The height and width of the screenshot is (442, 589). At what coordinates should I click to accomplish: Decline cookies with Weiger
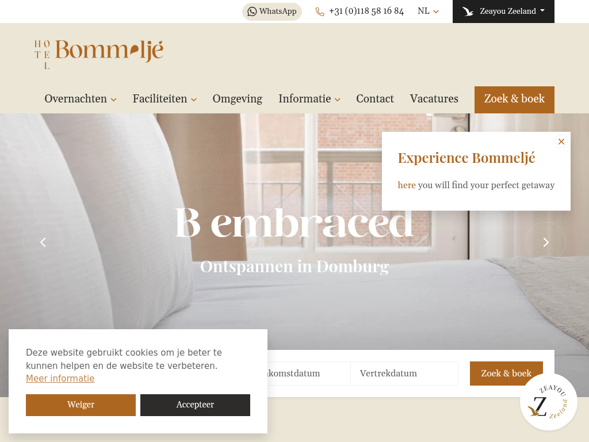81,405
